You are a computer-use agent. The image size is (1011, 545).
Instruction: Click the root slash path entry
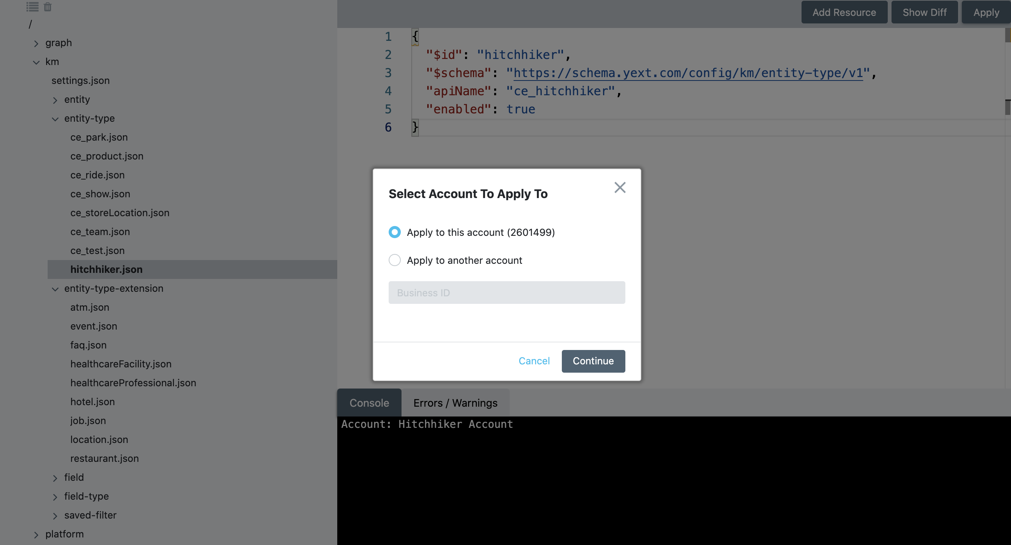point(30,24)
